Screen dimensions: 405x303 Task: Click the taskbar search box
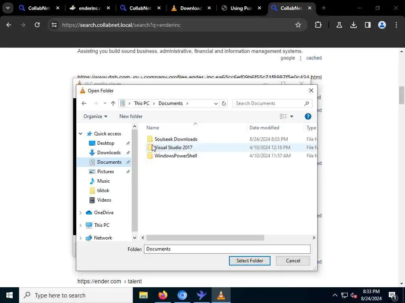click(76, 295)
